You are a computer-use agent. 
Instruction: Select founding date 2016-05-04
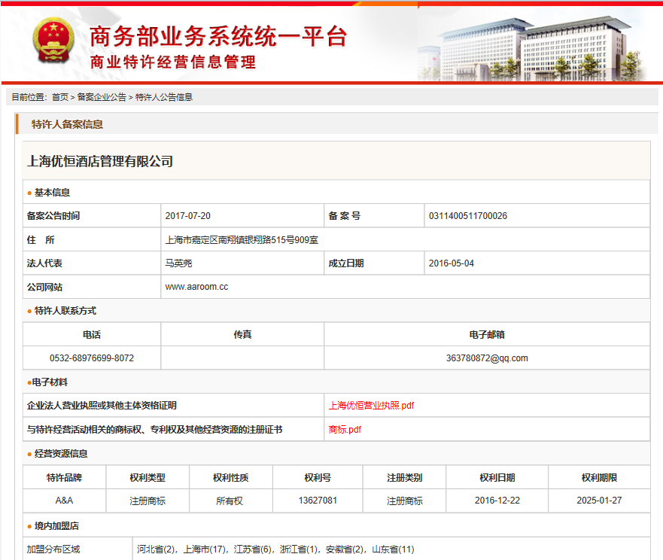[x=452, y=263]
